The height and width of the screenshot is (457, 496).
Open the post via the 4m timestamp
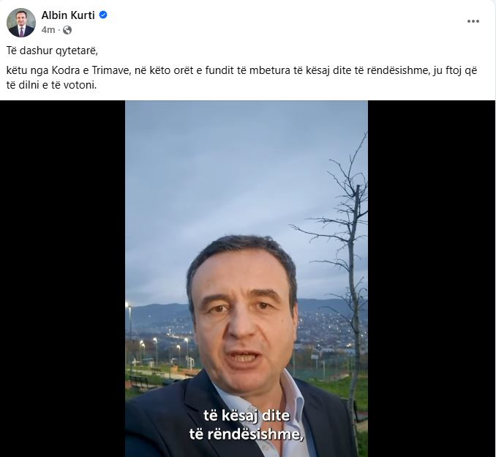[x=48, y=30]
